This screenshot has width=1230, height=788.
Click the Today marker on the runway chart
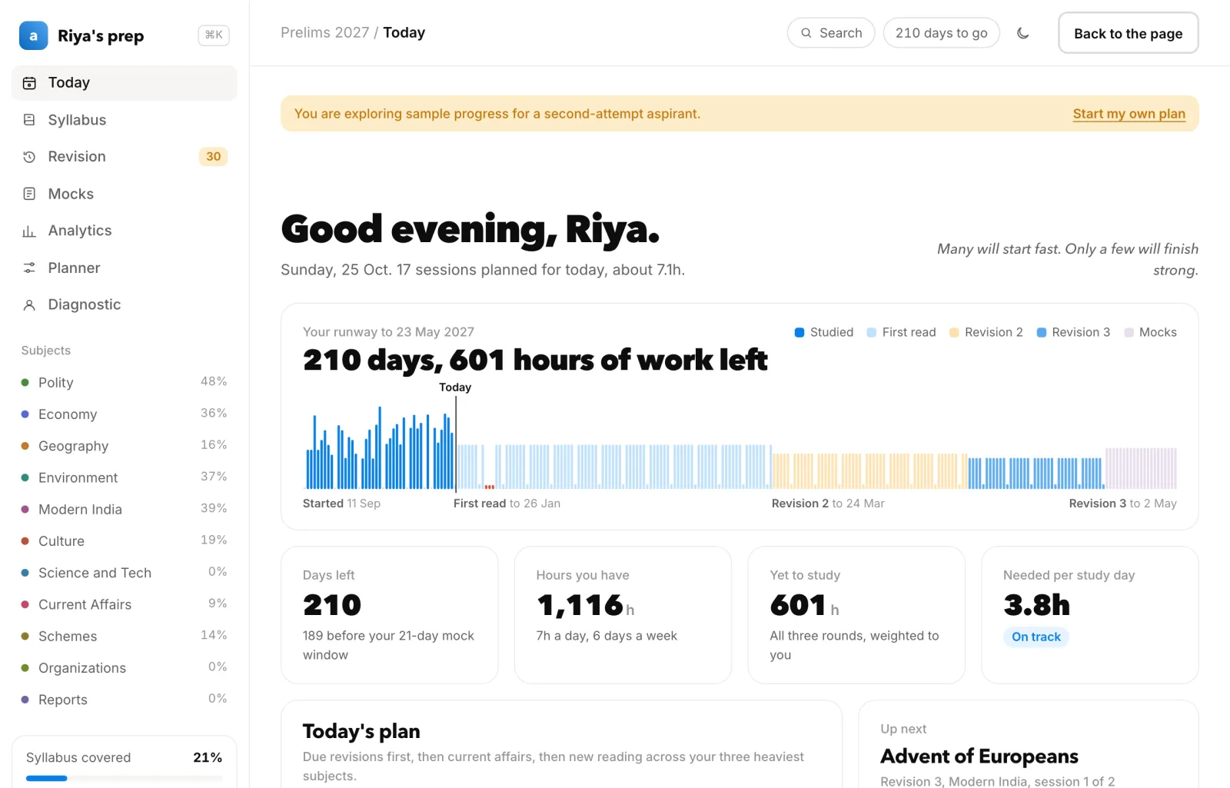click(455, 387)
